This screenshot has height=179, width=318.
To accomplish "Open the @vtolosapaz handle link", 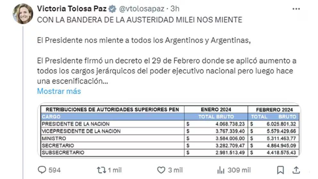I will click(x=142, y=9).
